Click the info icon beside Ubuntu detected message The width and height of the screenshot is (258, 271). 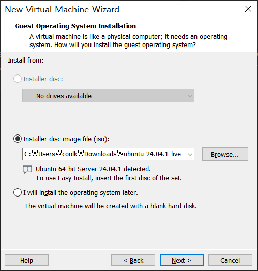27,170
